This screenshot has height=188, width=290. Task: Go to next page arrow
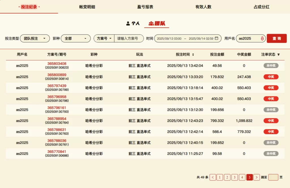[x=257, y=177]
